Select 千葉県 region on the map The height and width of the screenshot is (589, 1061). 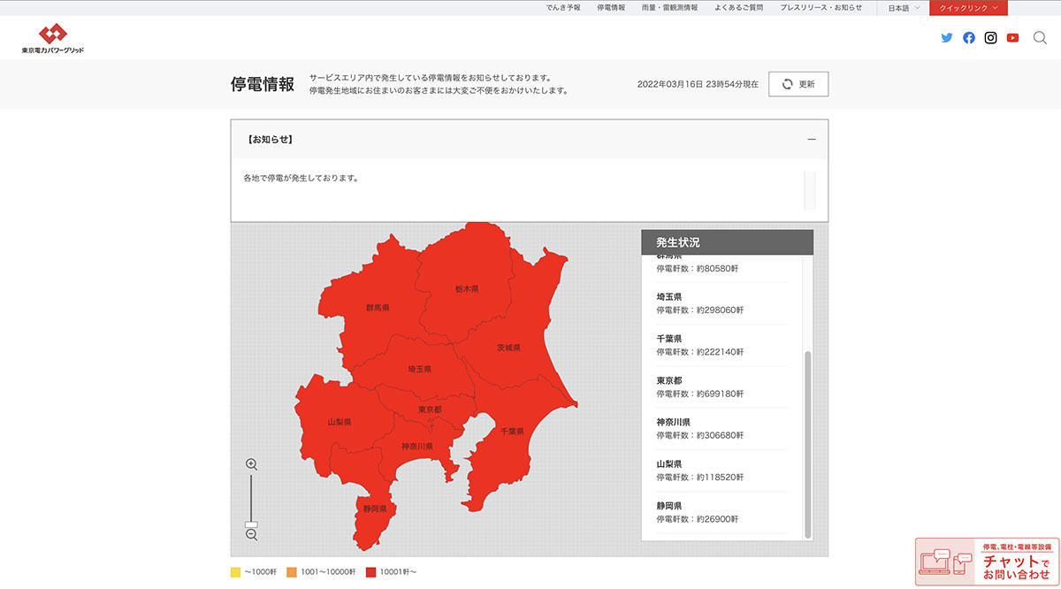(x=512, y=431)
